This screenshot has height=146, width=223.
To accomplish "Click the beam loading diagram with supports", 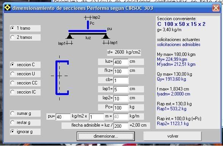I will pyautogui.click(x=88, y=30).
